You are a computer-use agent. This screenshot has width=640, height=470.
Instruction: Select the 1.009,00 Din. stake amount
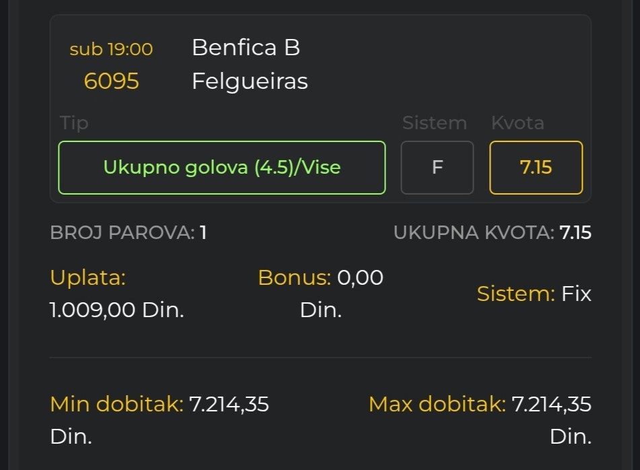click(x=116, y=310)
